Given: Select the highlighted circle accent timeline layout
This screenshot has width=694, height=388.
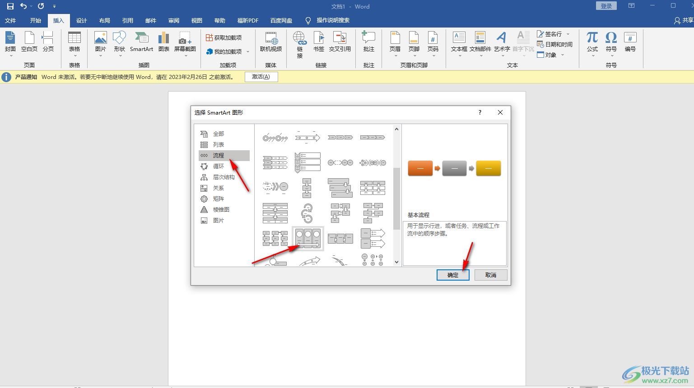Looking at the screenshot, I should pyautogui.click(x=307, y=239).
